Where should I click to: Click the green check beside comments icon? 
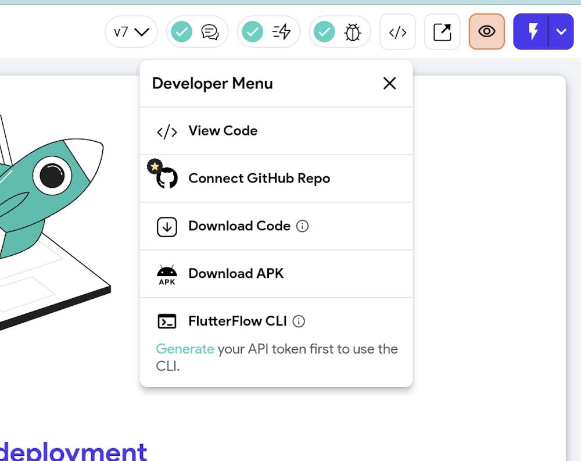click(x=181, y=32)
